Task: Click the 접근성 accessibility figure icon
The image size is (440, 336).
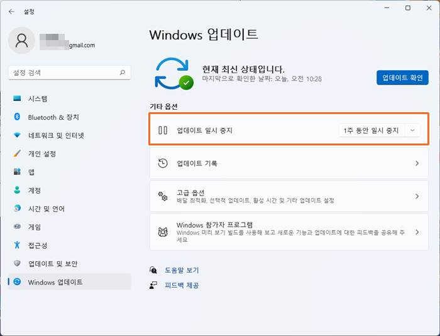Action: pyautogui.click(x=17, y=245)
